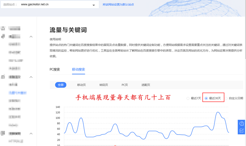Screen dimensions: 246x146
Task: Click the feedback edit-note floating icon
Action: coord(241,131)
